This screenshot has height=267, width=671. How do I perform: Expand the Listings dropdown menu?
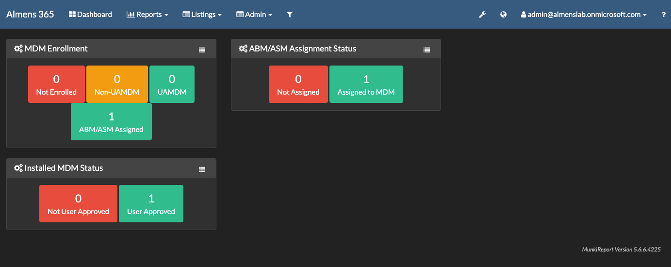pos(202,15)
